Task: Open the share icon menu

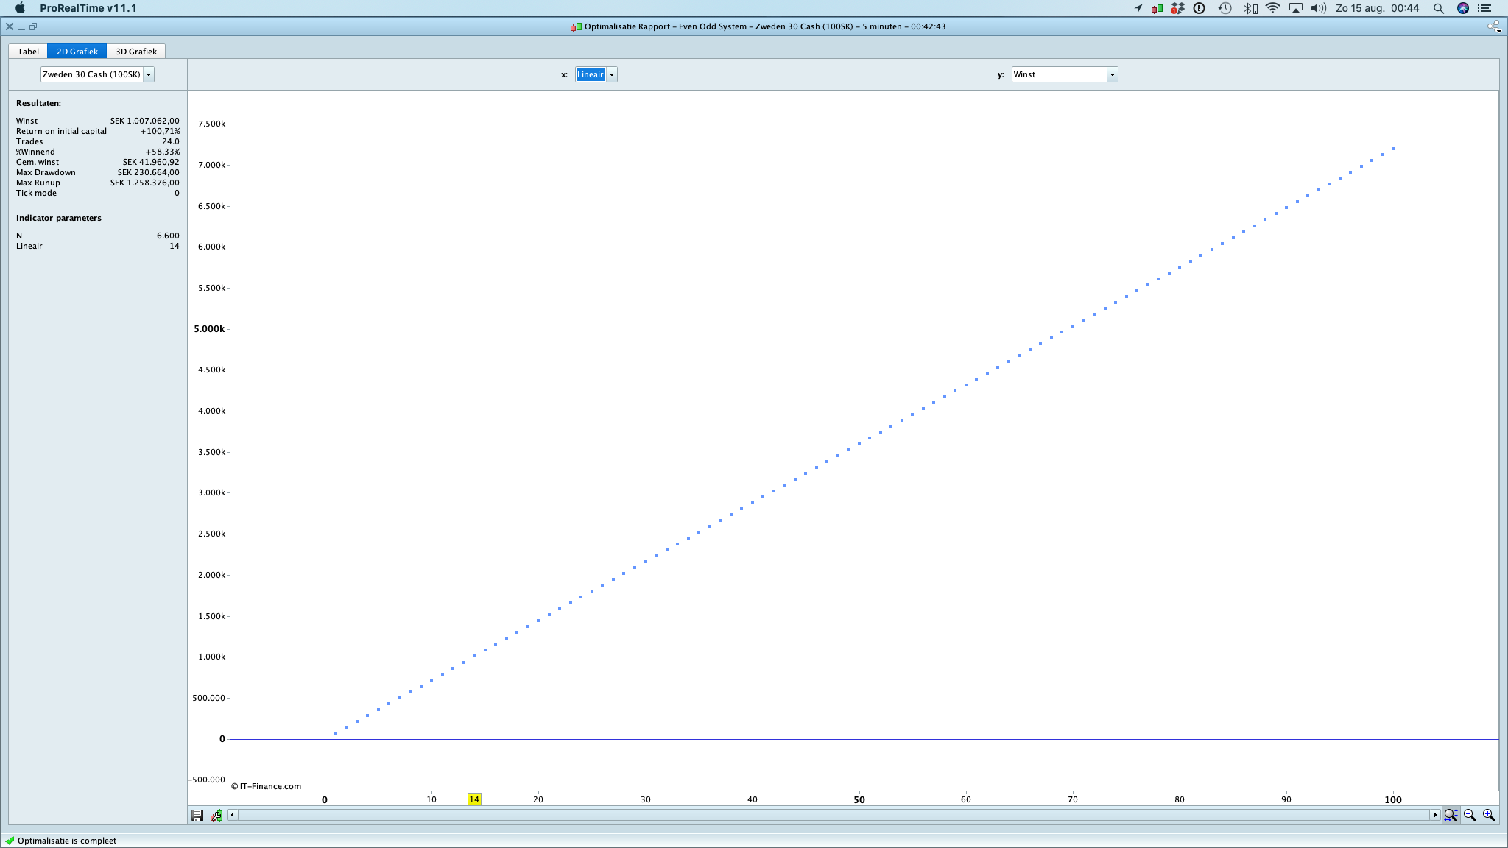Action: [x=1493, y=26]
